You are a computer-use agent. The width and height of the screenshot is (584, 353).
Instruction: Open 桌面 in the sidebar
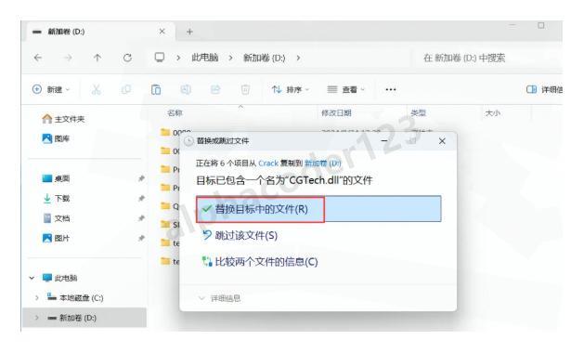pos(57,178)
